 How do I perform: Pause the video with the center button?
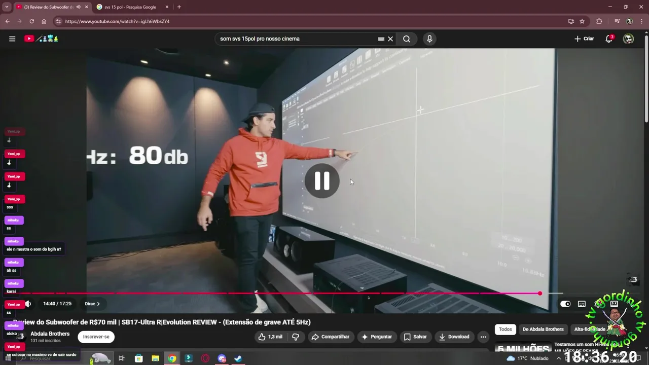322,181
